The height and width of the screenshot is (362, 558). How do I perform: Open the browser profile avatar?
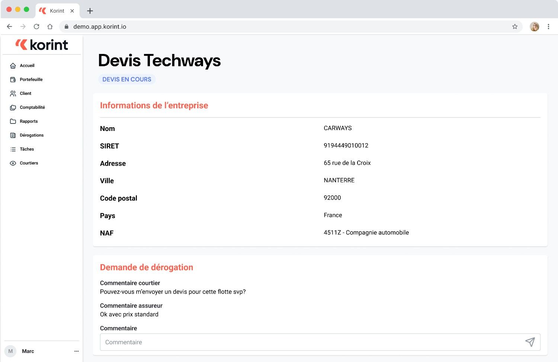click(535, 26)
